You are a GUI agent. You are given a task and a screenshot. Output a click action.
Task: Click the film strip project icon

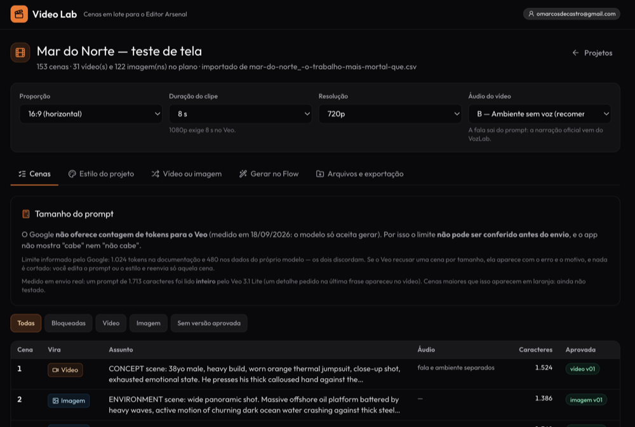click(x=20, y=53)
